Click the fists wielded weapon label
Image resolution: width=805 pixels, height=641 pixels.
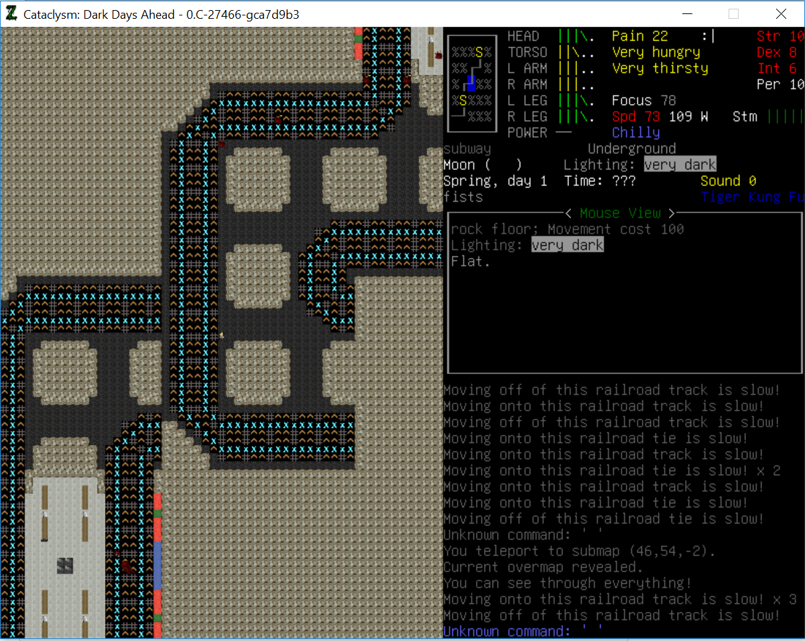[x=463, y=197]
